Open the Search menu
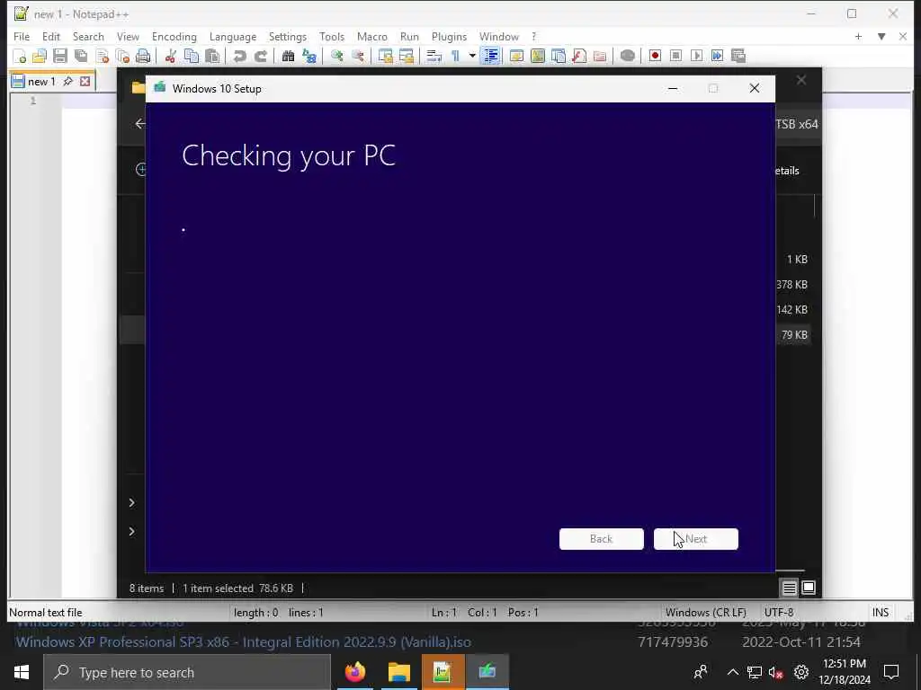This screenshot has width=921, height=690. click(x=88, y=36)
